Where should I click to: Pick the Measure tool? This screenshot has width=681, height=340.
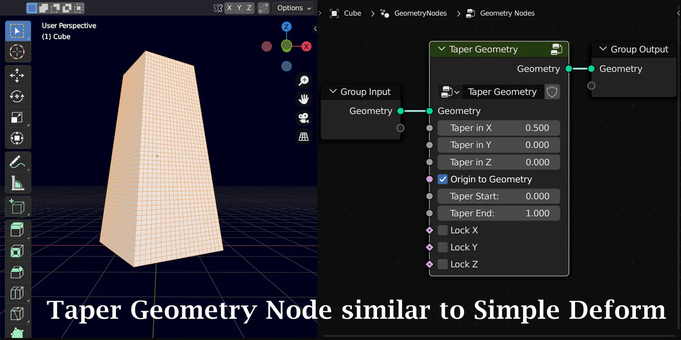[x=17, y=183]
